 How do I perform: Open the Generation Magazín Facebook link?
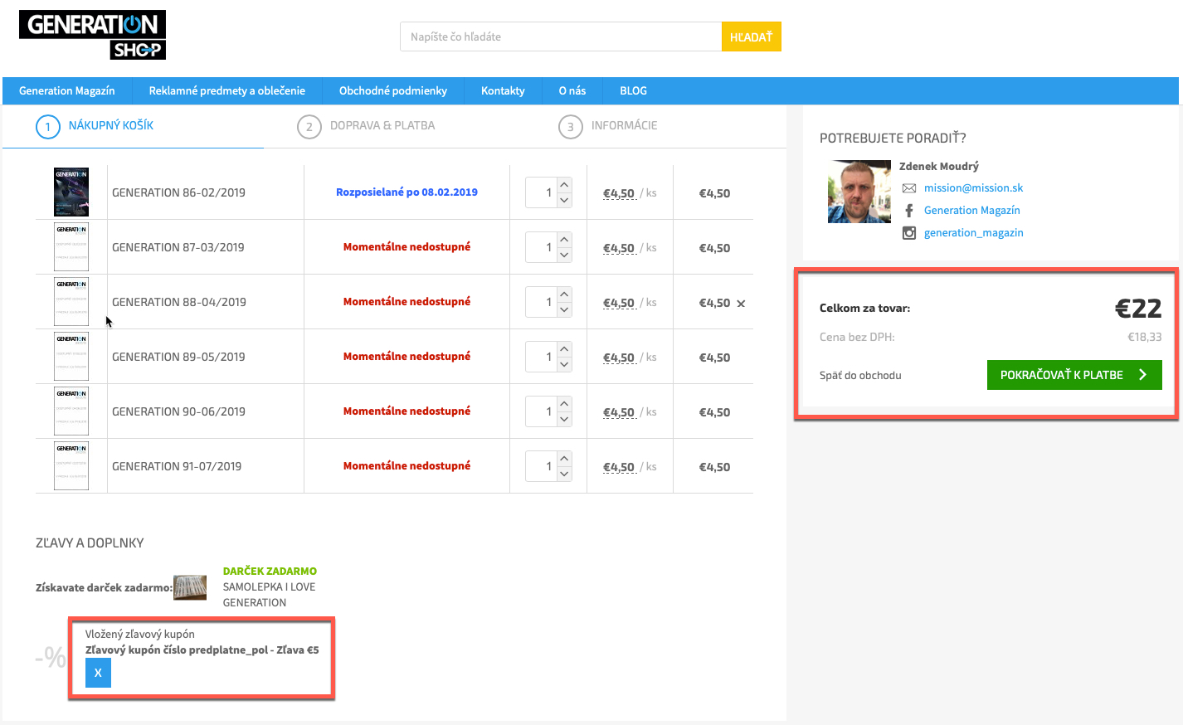[x=972, y=211]
